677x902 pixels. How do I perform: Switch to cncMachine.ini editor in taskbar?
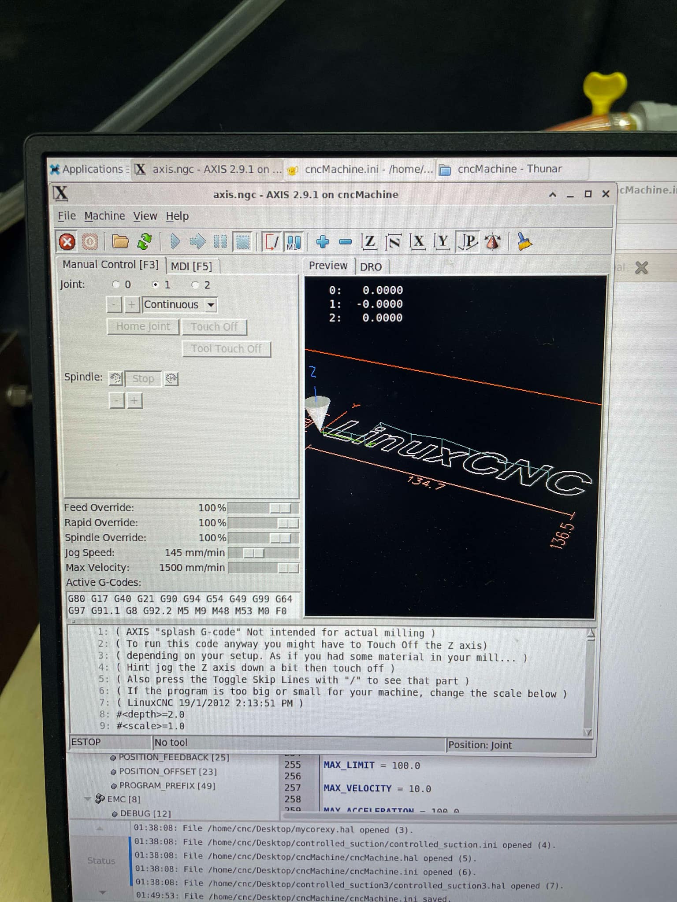360,170
